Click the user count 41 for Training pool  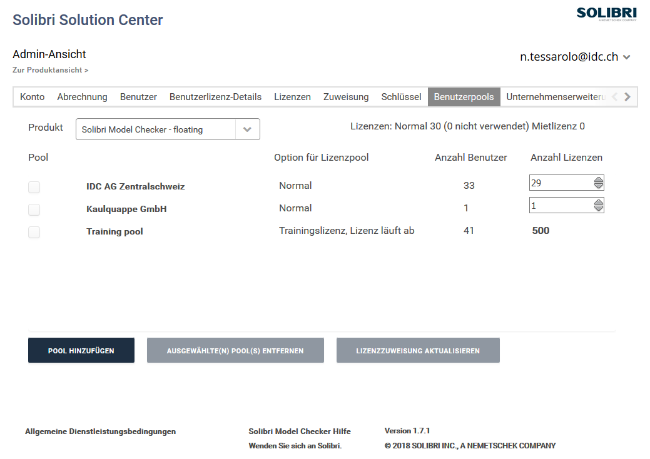point(469,231)
